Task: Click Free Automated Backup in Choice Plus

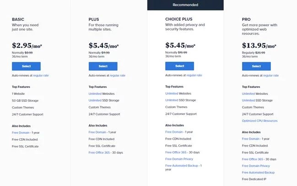Action: click(182, 165)
